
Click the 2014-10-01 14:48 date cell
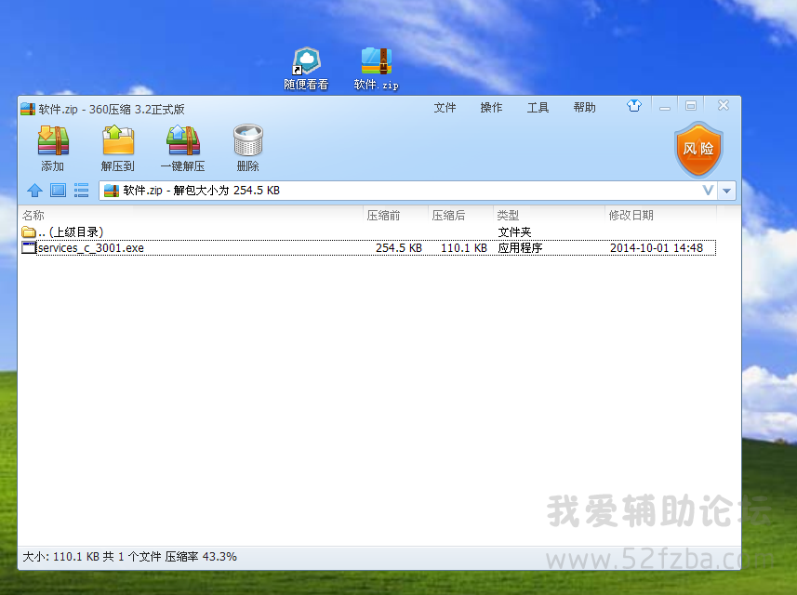pyautogui.click(x=657, y=248)
